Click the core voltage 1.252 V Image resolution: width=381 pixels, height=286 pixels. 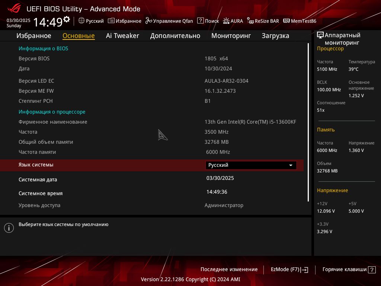(x=356, y=96)
